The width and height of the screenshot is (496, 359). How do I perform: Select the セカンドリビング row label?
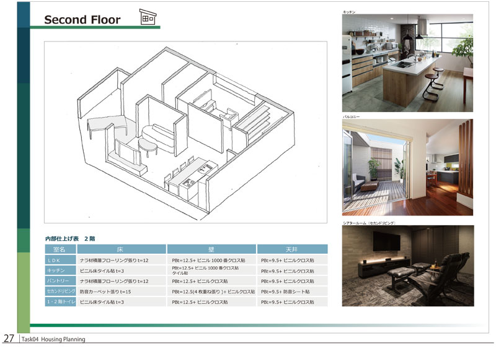click(60, 290)
